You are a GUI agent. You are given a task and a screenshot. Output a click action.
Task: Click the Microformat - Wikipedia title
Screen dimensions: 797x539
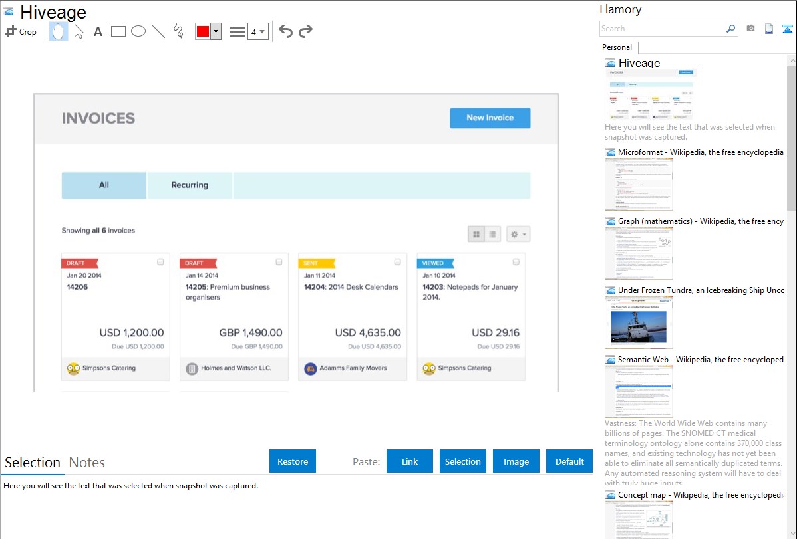(701, 152)
